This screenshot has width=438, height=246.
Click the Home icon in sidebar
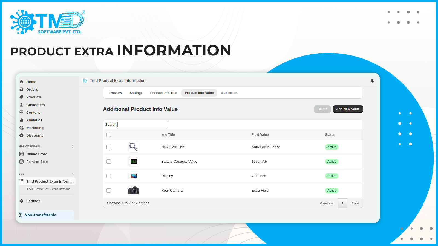(x=21, y=82)
